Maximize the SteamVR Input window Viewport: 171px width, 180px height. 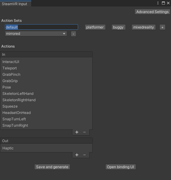coord(163,3)
